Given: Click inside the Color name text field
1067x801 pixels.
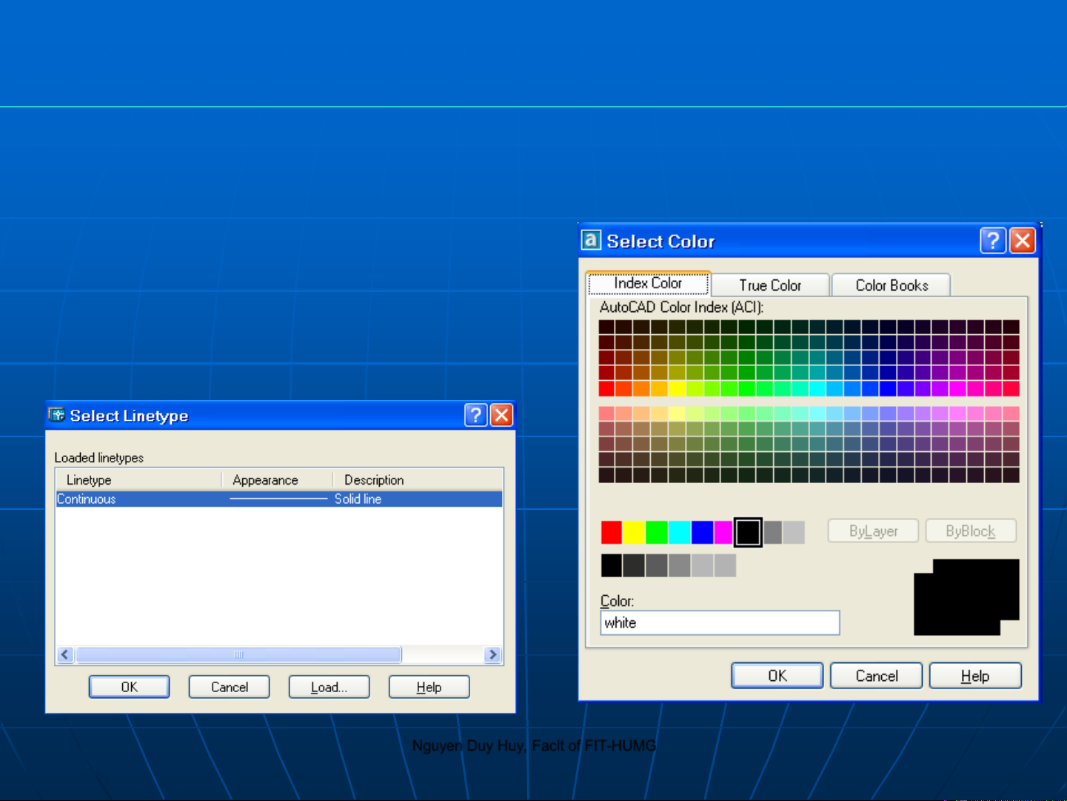Looking at the screenshot, I should pos(719,623).
